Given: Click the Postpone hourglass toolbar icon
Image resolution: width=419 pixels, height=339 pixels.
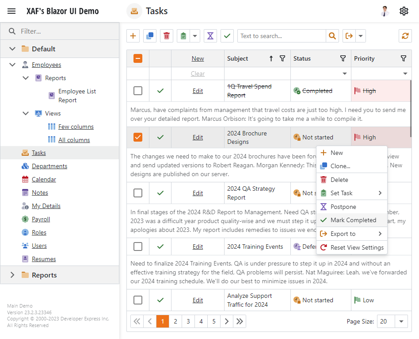Looking at the screenshot, I should (x=210, y=36).
